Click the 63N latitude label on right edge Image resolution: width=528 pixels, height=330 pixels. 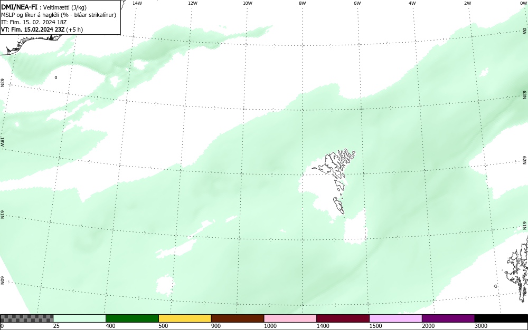tap(525, 94)
